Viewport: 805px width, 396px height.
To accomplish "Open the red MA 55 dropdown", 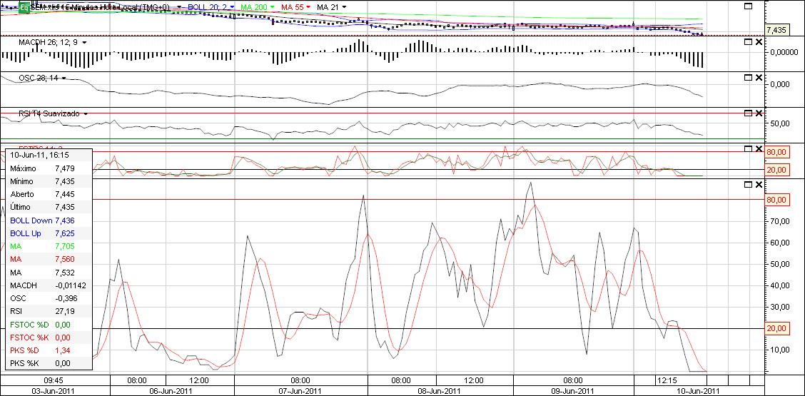I will (308, 7).
